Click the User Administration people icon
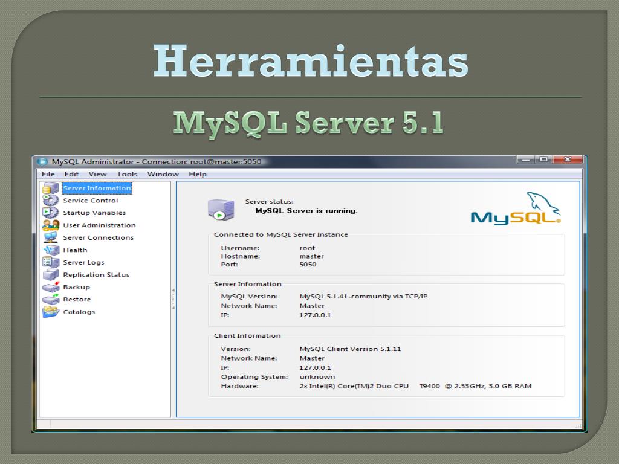This screenshot has height=464, width=619. [x=51, y=225]
